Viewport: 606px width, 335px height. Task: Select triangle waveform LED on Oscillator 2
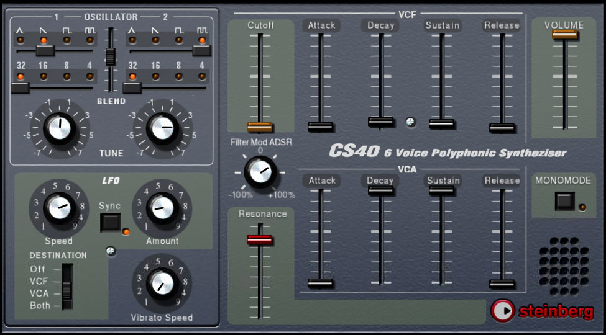click(x=132, y=40)
